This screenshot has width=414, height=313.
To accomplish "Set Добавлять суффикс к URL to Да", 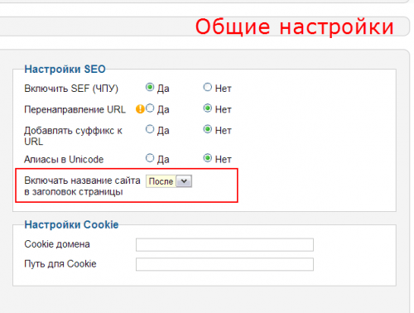I will point(150,129).
